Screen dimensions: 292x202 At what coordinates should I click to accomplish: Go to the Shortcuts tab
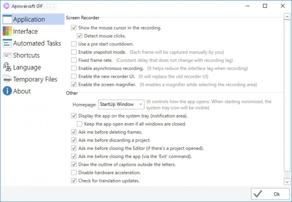tap(33, 55)
